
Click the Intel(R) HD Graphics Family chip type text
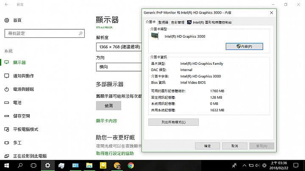click(x=202, y=63)
